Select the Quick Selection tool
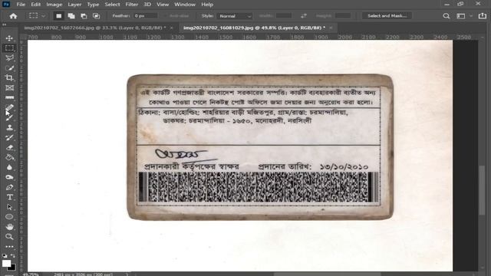 coord(9,68)
